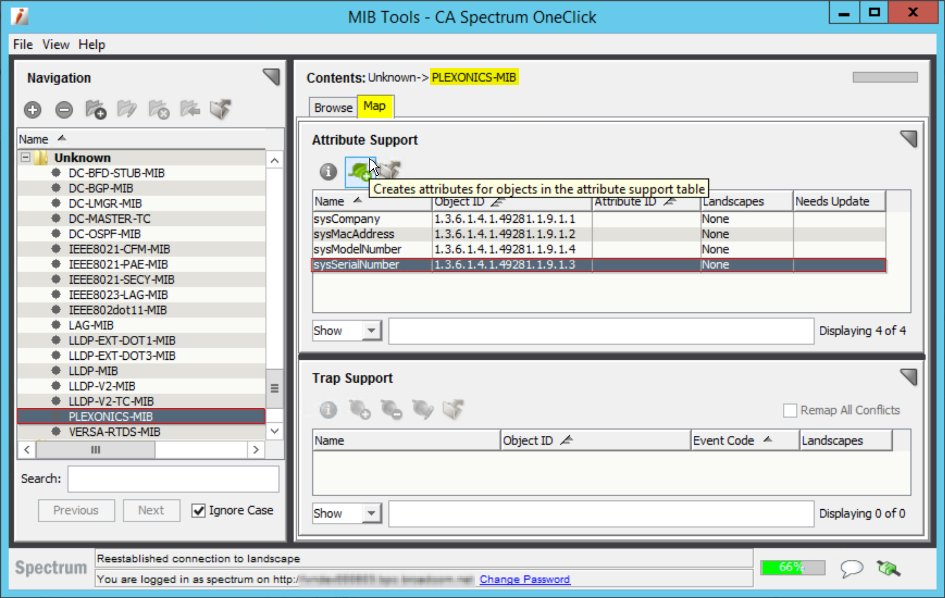945x598 pixels.
Task: Select the PLEXONICS-MIB tree item
Action: pos(141,416)
